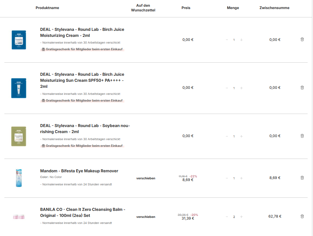This screenshot has width=313, height=236.
Task: Decrease quantity of Bifesta Eye Makeup Remover
Action: click(x=227, y=178)
